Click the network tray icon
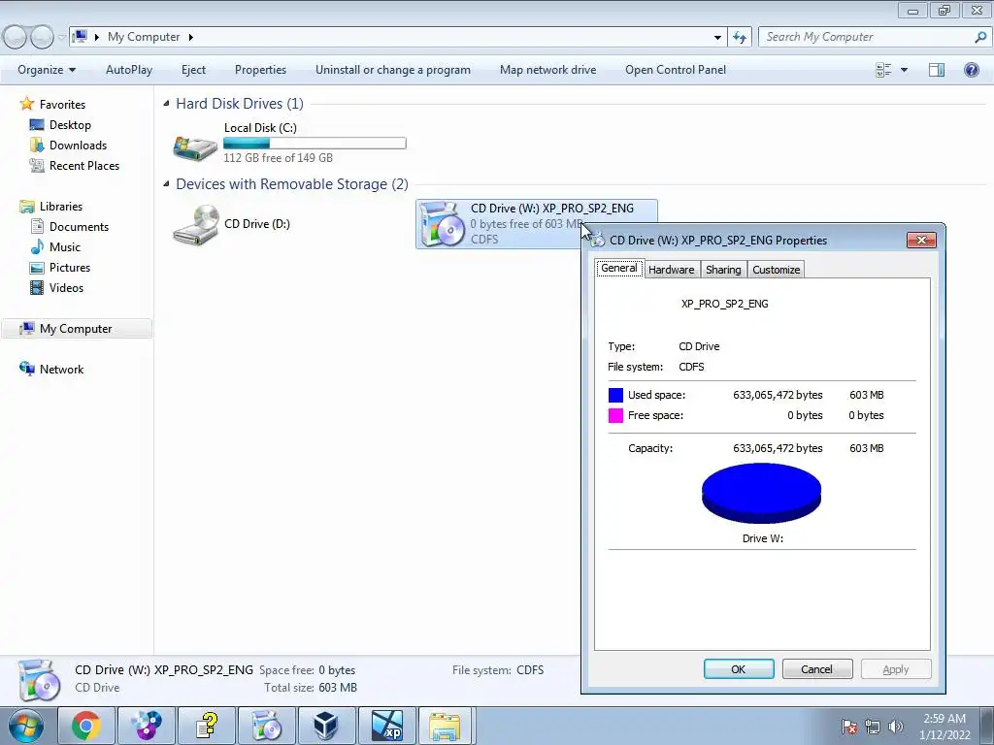 873,727
